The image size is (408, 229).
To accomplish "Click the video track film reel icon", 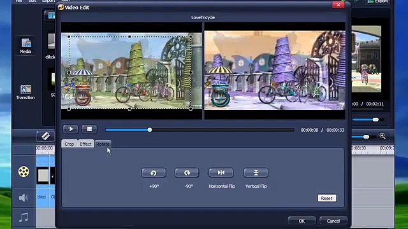I will tap(24, 172).
